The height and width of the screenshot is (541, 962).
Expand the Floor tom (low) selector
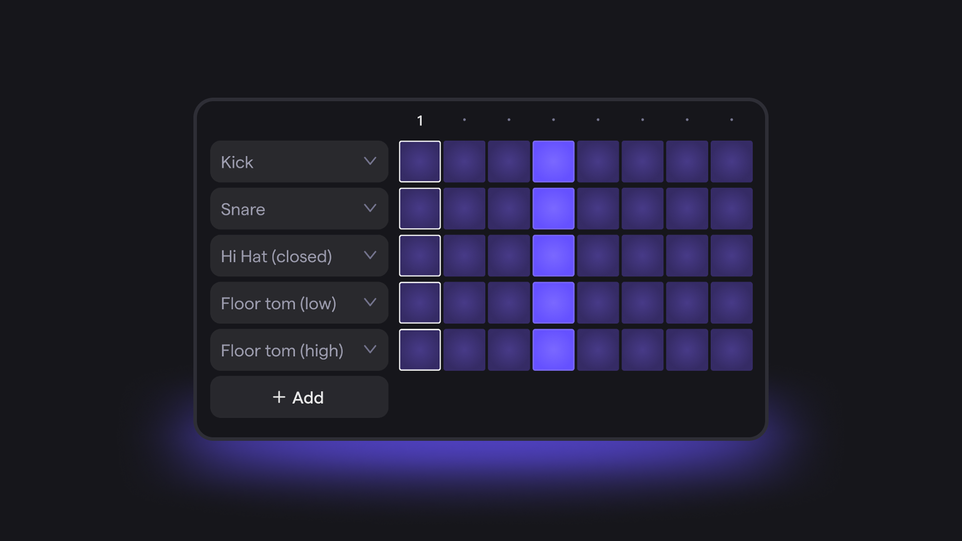tap(299, 303)
